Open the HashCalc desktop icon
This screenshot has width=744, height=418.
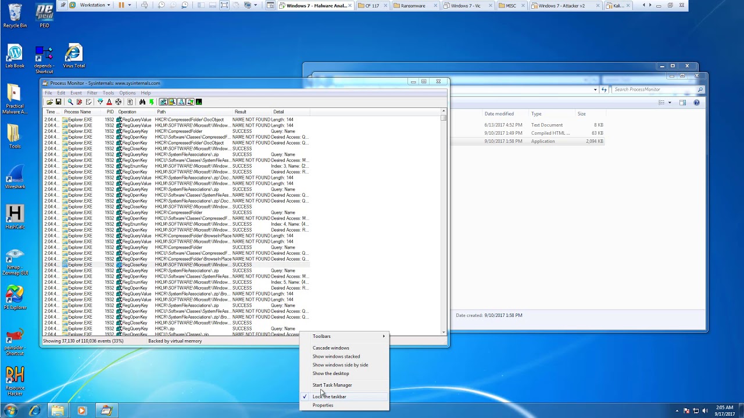tap(15, 218)
